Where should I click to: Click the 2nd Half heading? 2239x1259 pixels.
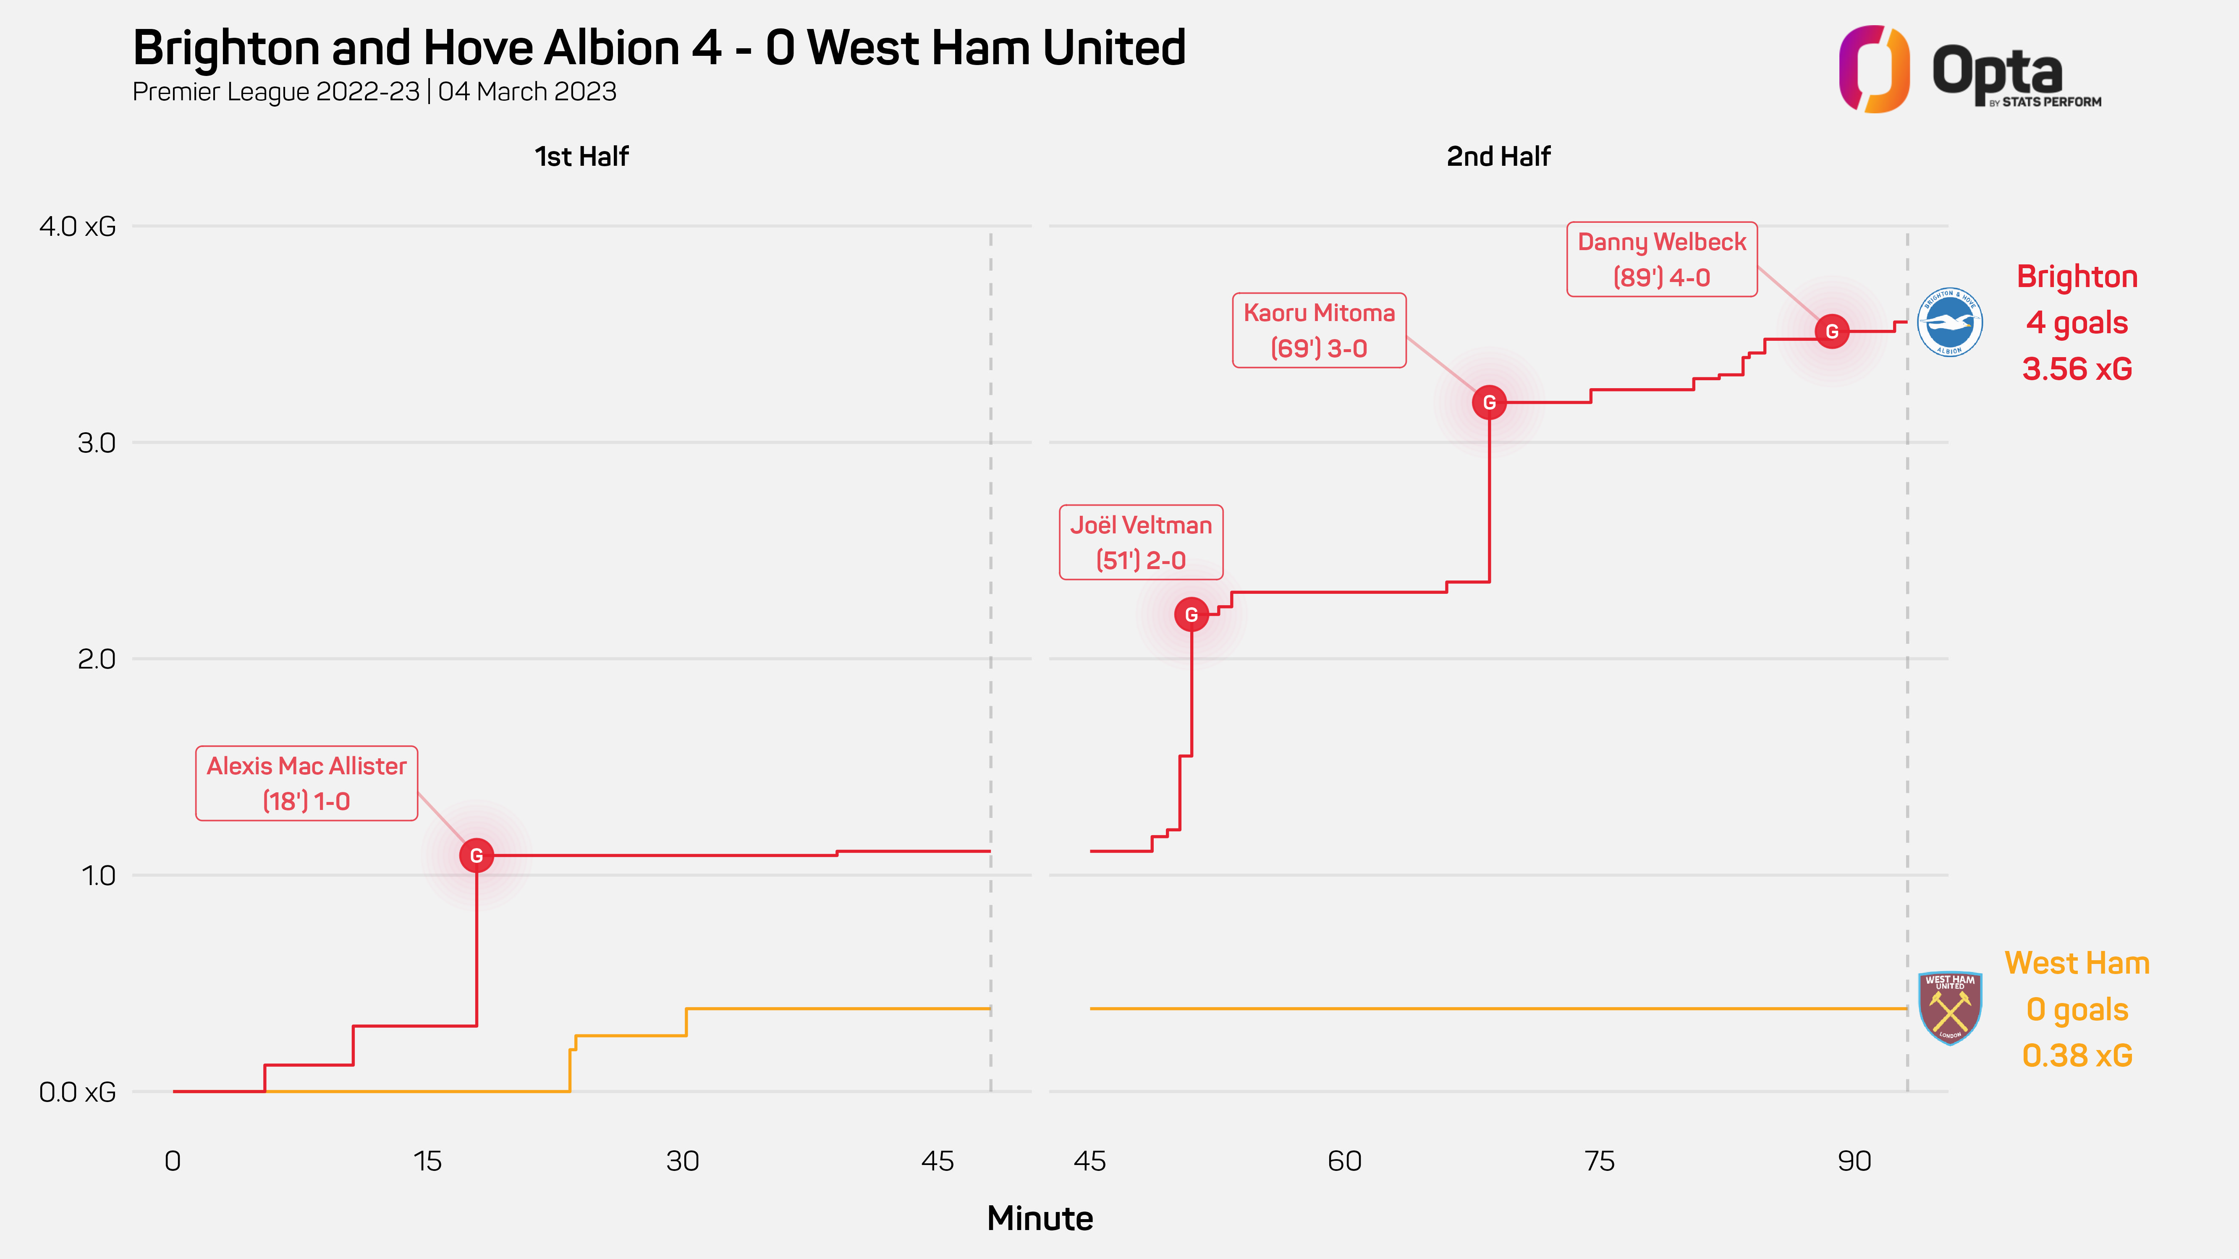point(1498,157)
